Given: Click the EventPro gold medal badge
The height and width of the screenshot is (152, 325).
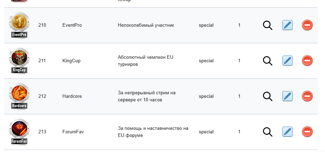Looking at the screenshot, I should pyautogui.click(x=19, y=25).
